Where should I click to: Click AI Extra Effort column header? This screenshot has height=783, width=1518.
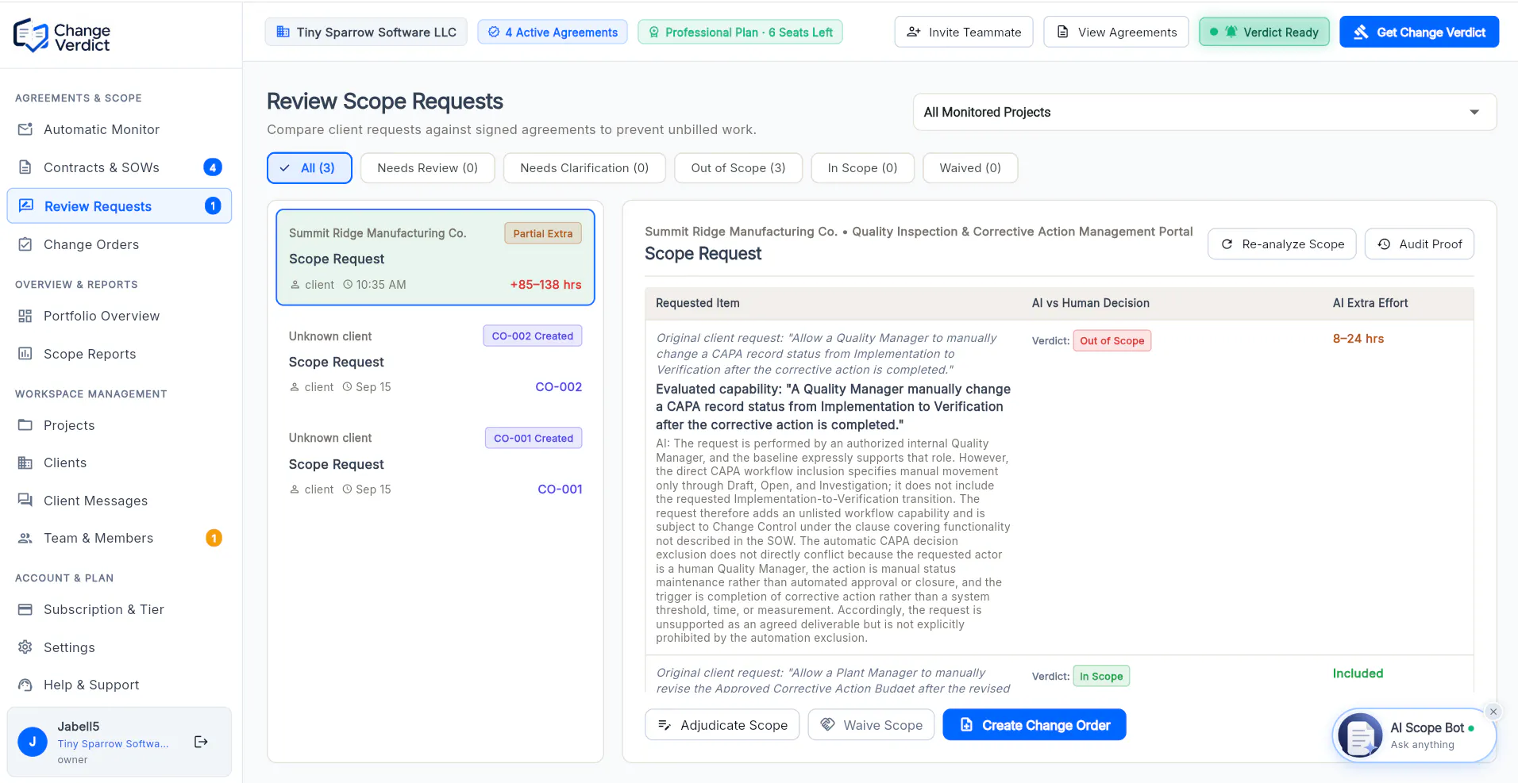[1370, 303]
